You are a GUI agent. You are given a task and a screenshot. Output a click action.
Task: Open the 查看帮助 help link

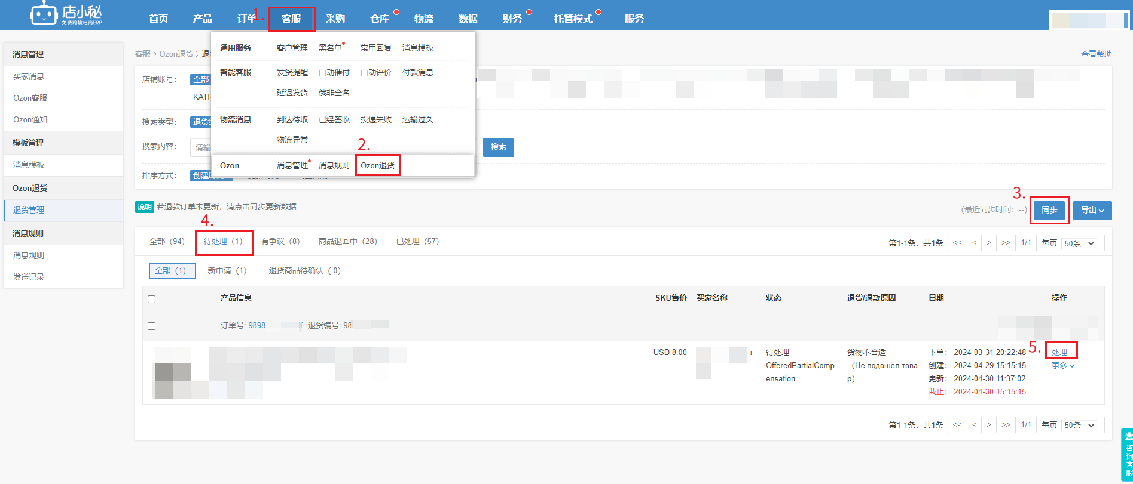(x=1097, y=54)
